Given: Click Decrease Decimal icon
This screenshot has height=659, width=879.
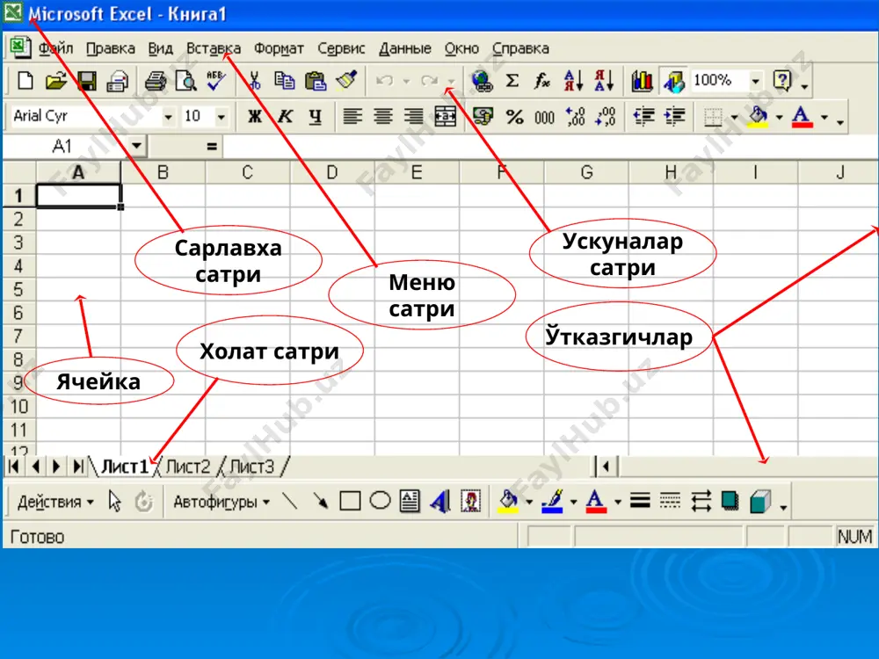Looking at the screenshot, I should click(x=606, y=117).
